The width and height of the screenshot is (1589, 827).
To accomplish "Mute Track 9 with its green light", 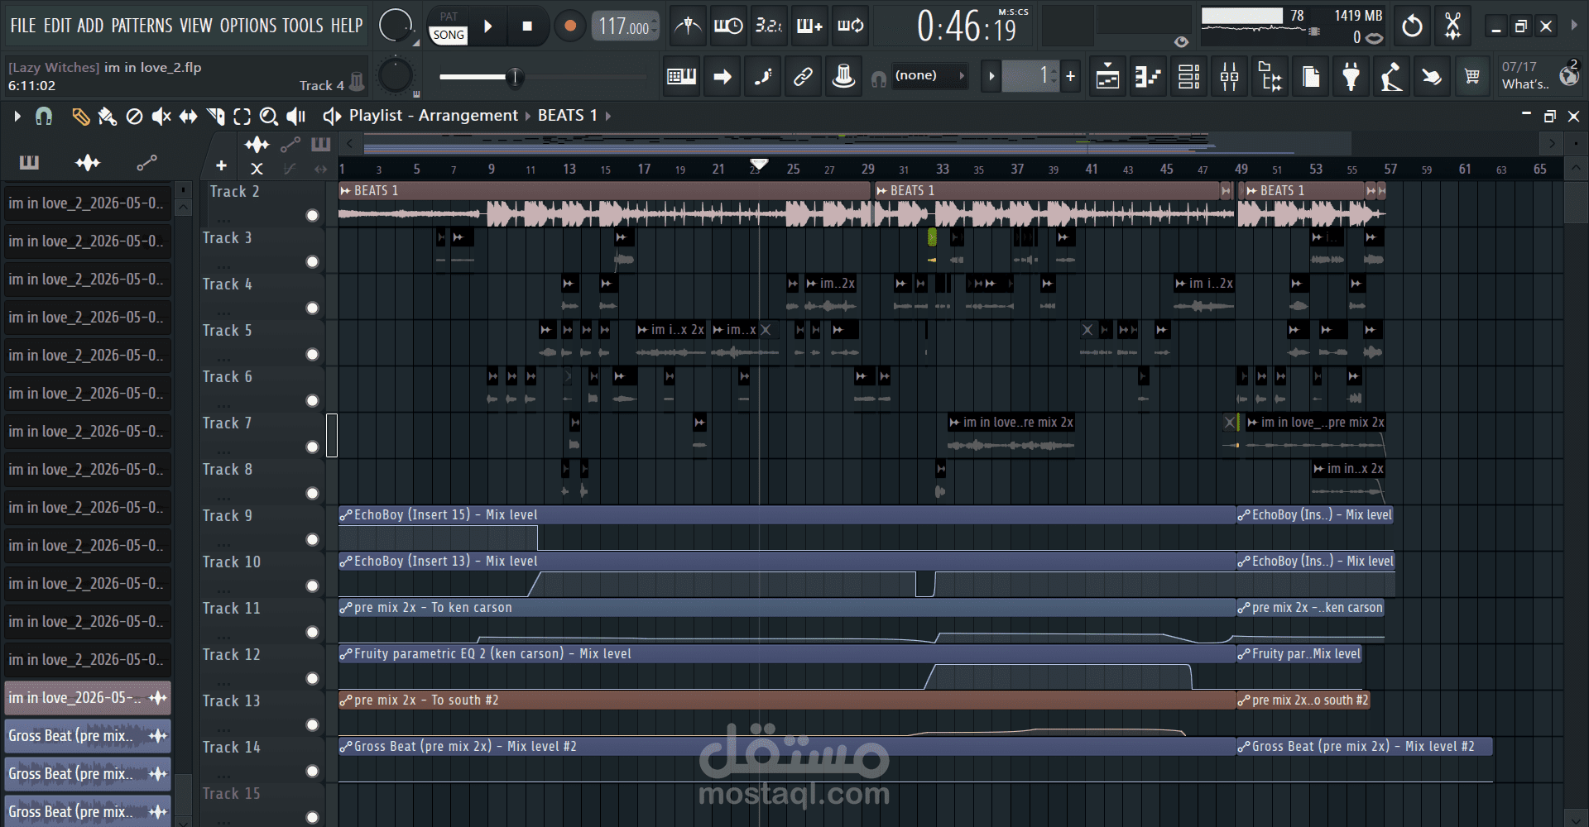I will pos(312,540).
